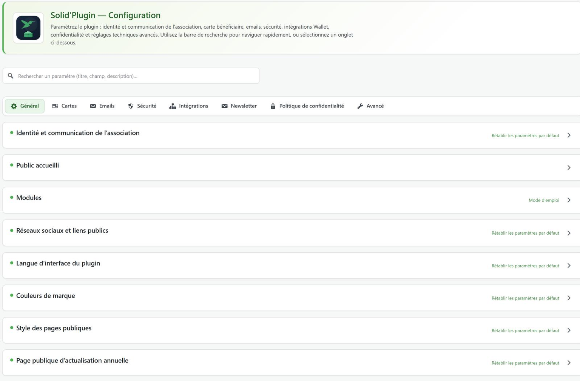
Task: Open the Mode d'emploi link in Modules
Action: click(544, 200)
